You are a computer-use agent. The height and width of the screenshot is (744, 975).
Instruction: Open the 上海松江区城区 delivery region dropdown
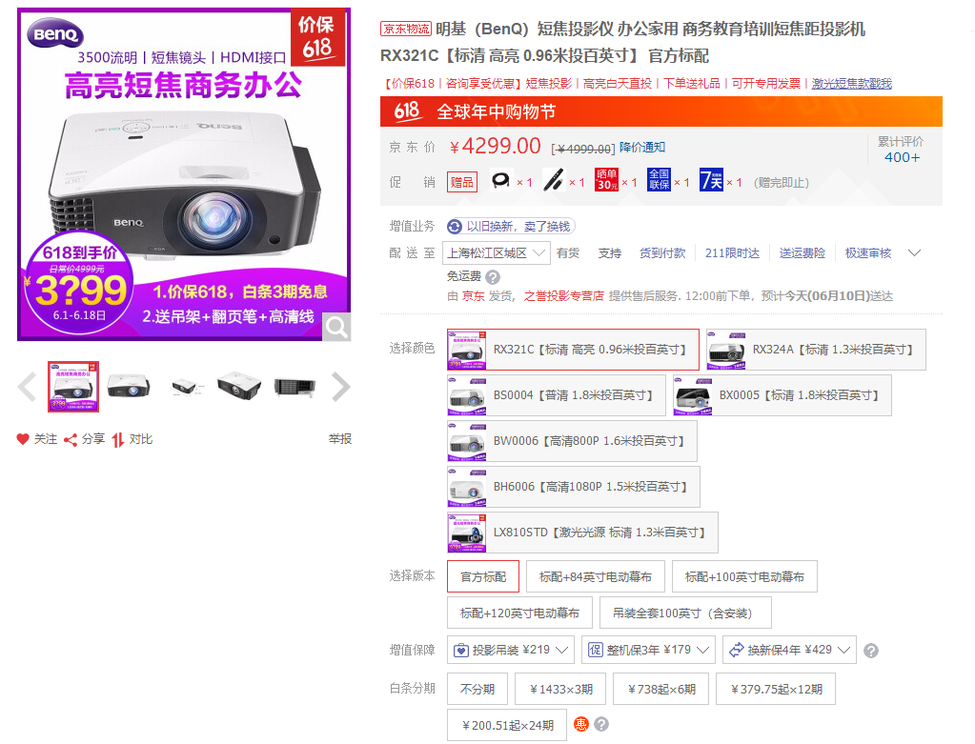click(x=497, y=253)
